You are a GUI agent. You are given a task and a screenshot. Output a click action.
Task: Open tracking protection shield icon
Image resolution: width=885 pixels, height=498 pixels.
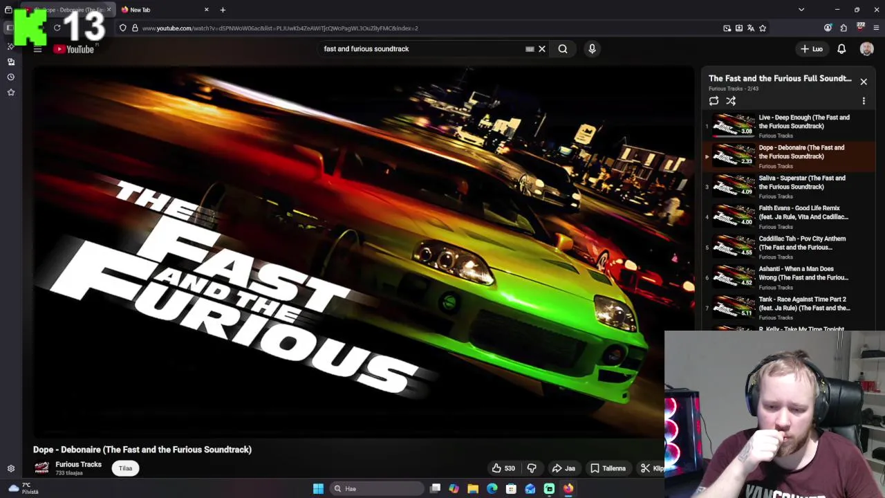123,28
